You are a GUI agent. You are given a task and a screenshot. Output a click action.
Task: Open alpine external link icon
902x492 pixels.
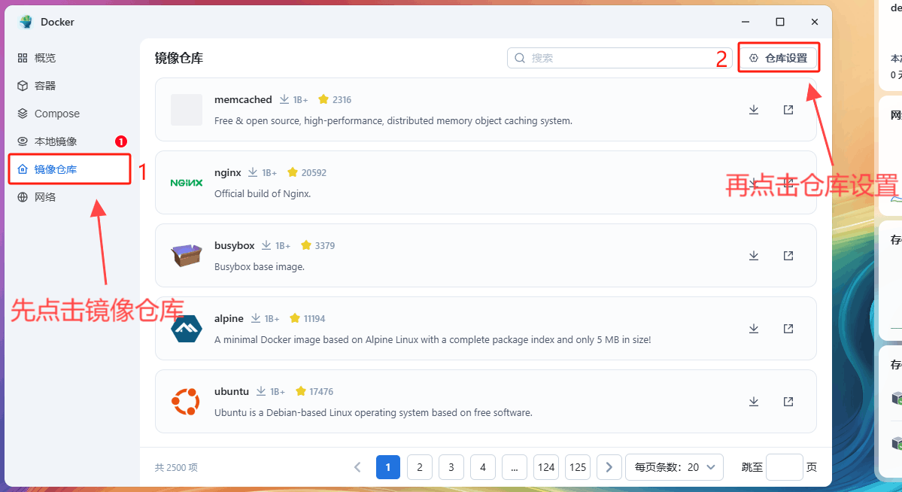pos(788,329)
